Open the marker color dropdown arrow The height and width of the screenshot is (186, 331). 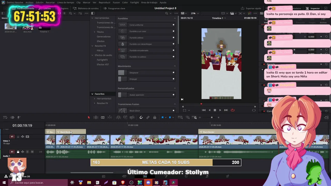[x=173, y=118]
